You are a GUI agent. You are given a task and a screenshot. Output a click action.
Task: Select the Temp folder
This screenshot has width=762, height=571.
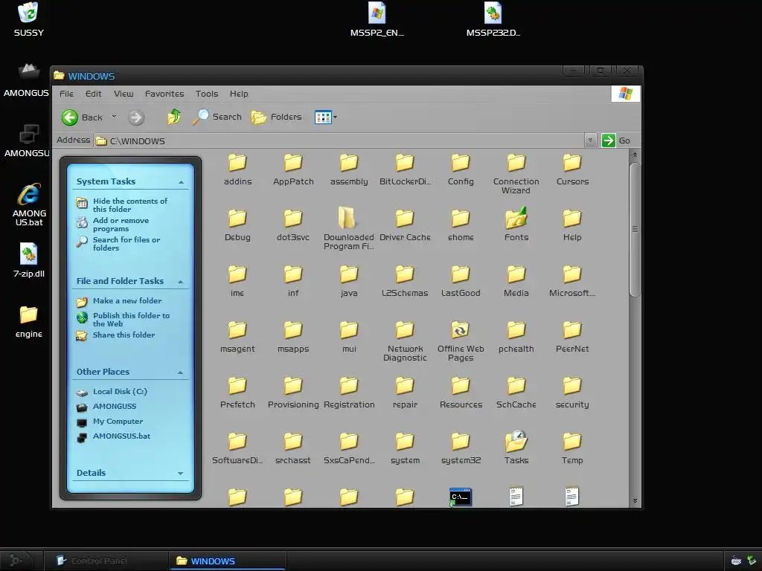[x=572, y=448]
